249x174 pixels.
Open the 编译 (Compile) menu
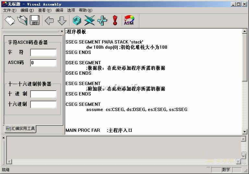point(59,10)
